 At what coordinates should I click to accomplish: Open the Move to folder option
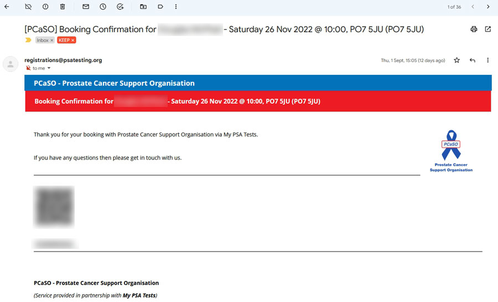[x=143, y=7]
